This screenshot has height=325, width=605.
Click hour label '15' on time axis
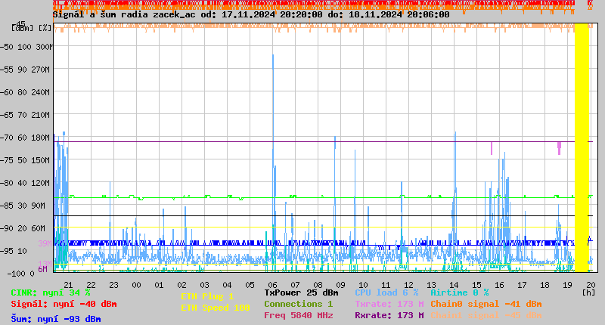[476, 285]
